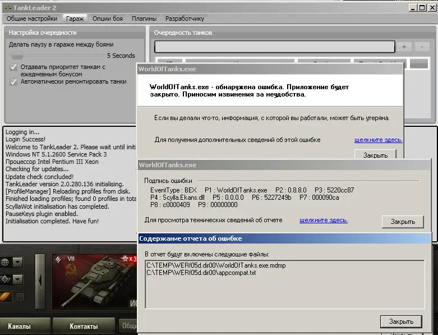Image resolution: width=438 pixels, height=335 pixels.
Task: Click the 'PauseKeys plugin enabled.' log line
Action: pyautogui.click(x=42, y=214)
